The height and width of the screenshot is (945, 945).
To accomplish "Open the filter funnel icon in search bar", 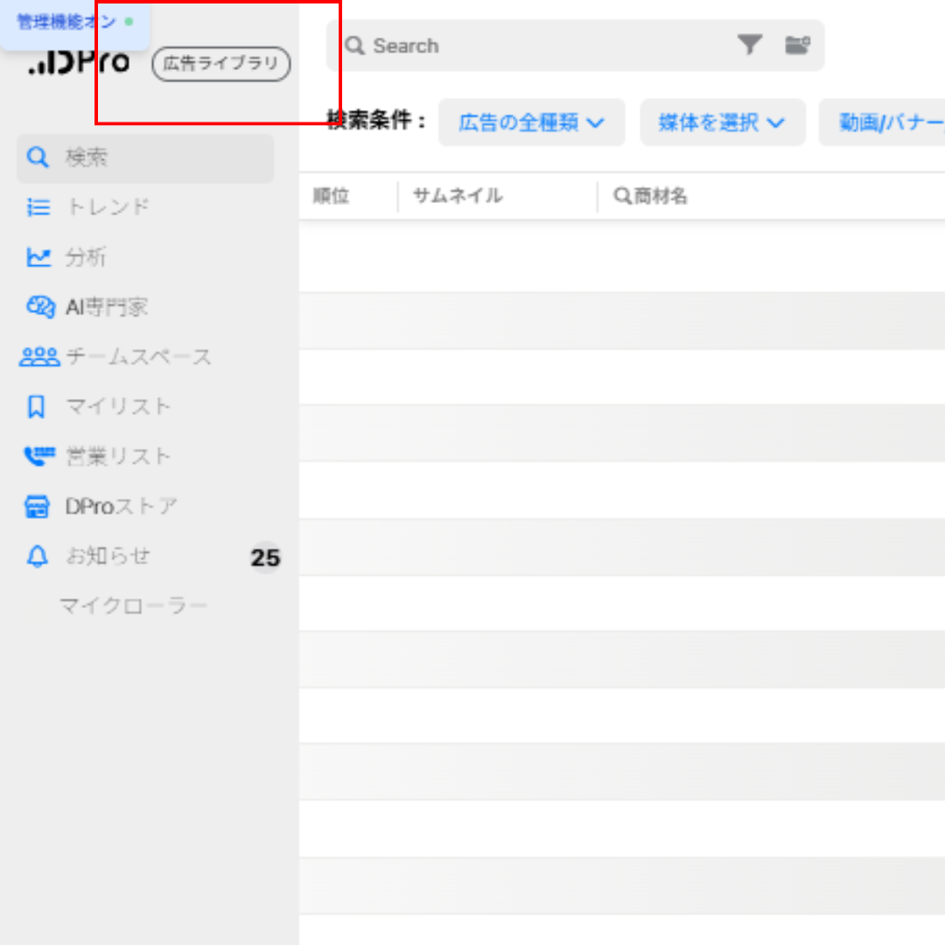I will click(x=749, y=45).
